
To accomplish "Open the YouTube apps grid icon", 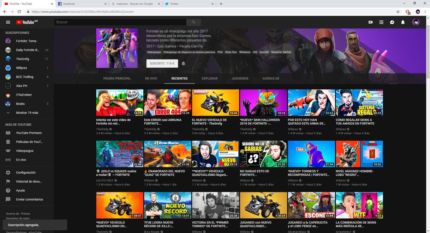I will (381, 22).
